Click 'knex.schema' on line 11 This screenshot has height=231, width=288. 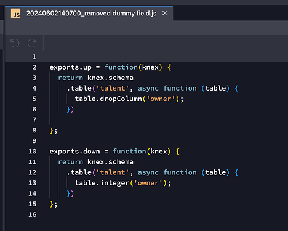click(x=110, y=162)
